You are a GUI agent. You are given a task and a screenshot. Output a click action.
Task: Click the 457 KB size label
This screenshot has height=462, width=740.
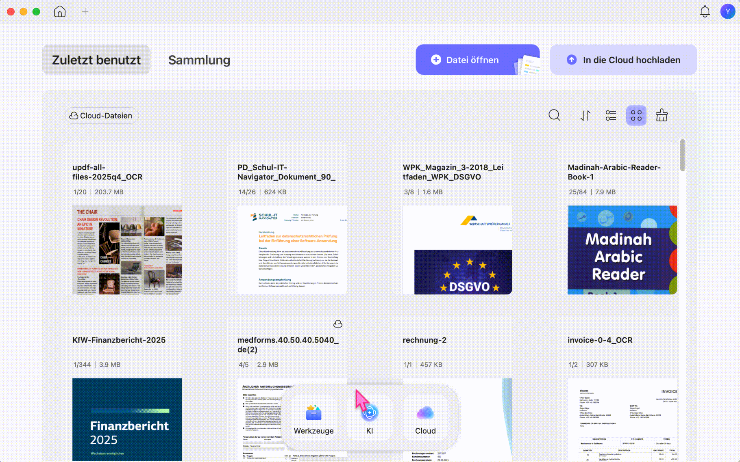coord(431,365)
